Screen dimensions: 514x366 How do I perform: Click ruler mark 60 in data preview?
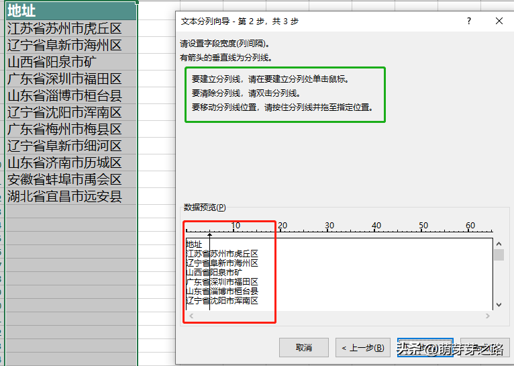click(x=470, y=226)
